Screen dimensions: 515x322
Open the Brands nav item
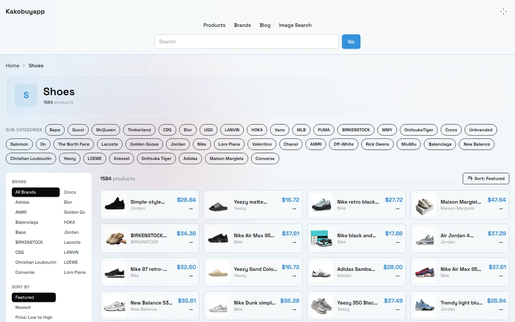[x=243, y=25]
